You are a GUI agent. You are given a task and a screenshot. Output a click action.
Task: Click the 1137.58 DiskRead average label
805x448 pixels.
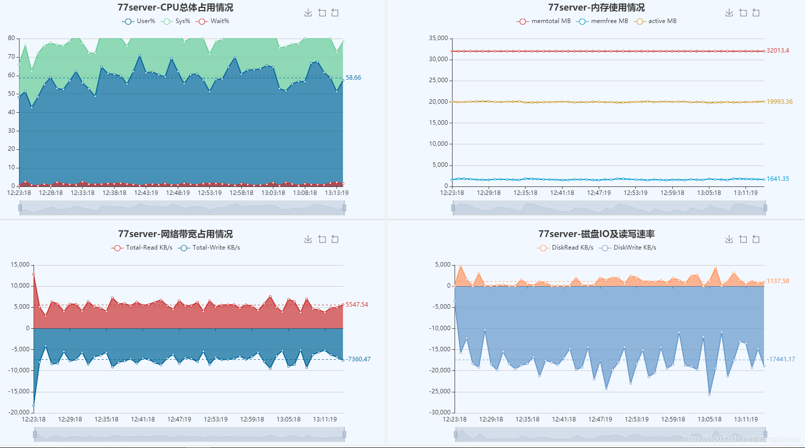pos(778,281)
